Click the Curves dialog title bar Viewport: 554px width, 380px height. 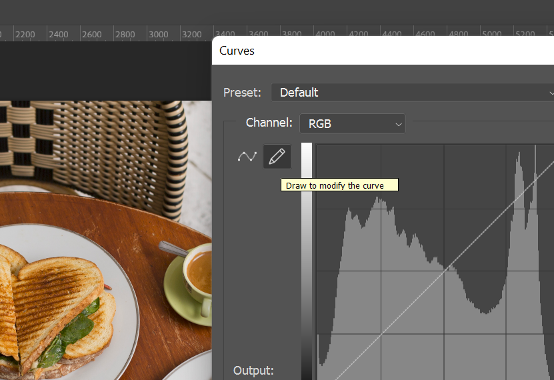coord(383,51)
